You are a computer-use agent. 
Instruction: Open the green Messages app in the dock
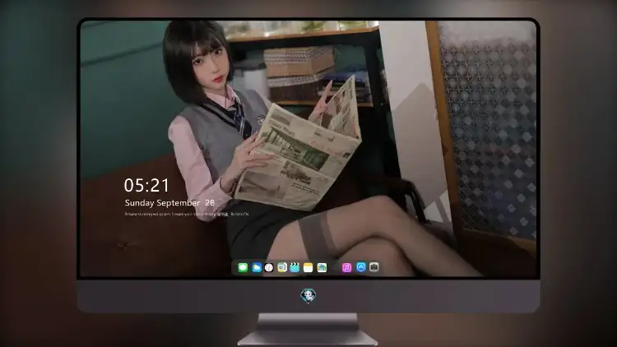[243, 267]
